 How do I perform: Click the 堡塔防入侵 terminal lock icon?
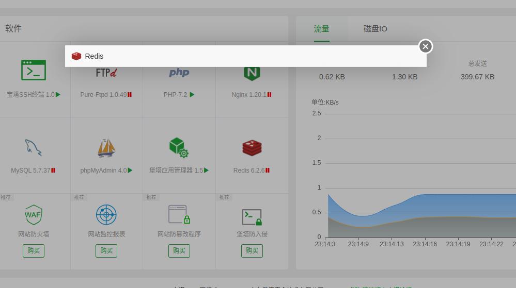click(x=252, y=217)
